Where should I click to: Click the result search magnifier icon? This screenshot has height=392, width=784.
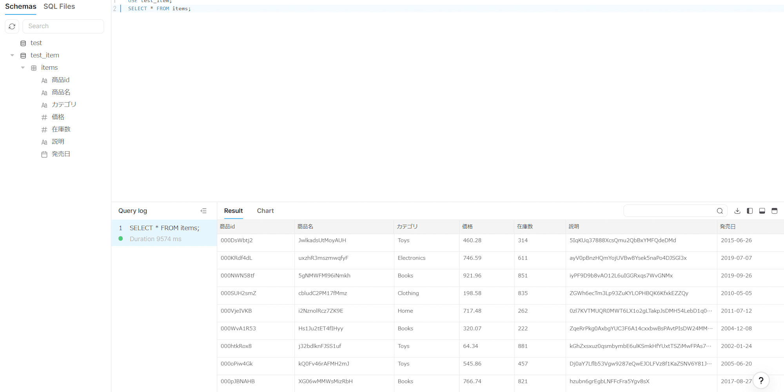pos(720,211)
